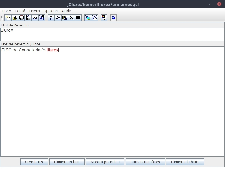Save the exercise with the floppy disk icon
225x169 pixels.
tap(21, 18)
